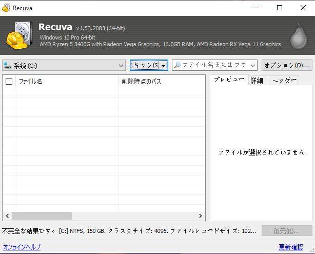Click the 復元(R)... recover button

(287, 231)
